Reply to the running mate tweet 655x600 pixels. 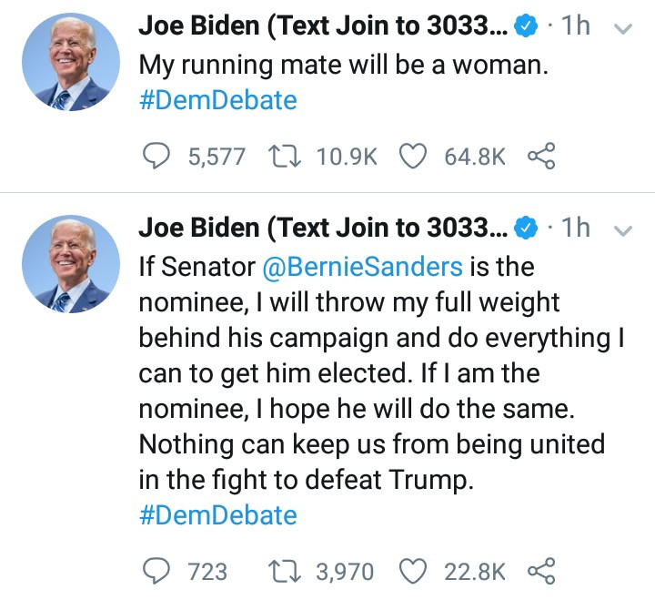pos(156,156)
